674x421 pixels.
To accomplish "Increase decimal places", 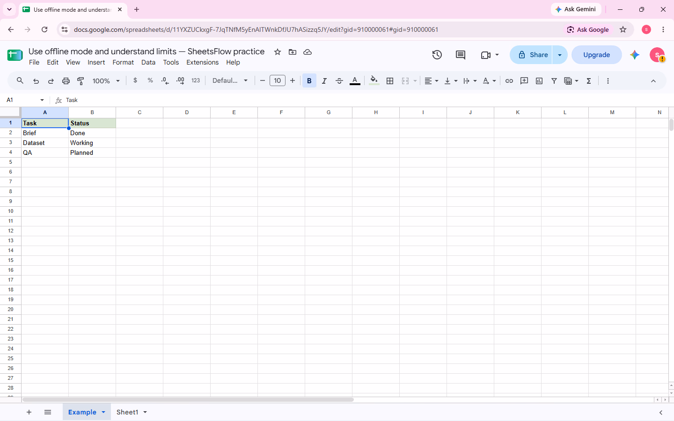I will pos(180,81).
